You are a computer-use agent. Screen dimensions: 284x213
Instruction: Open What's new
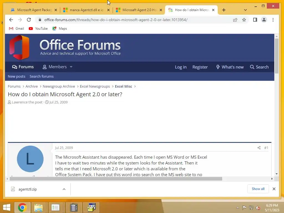tap(230, 67)
